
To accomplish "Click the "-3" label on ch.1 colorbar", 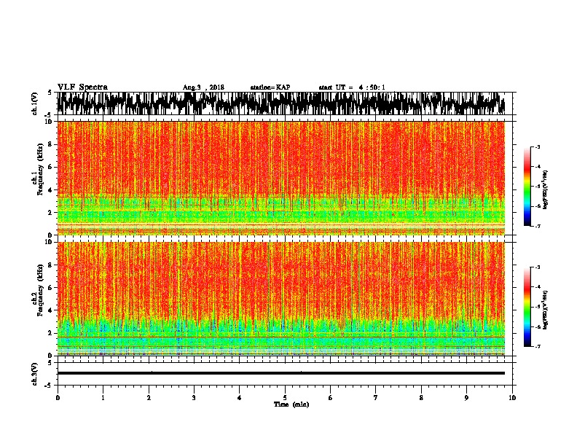I will (x=538, y=146).
